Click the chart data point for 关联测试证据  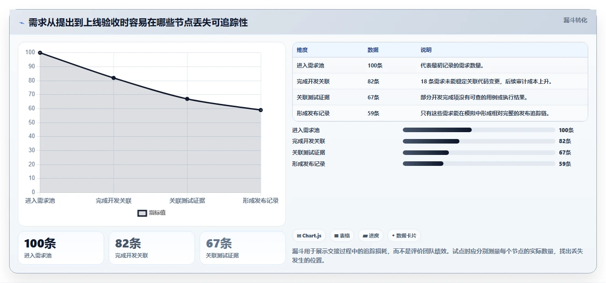tap(187, 99)
